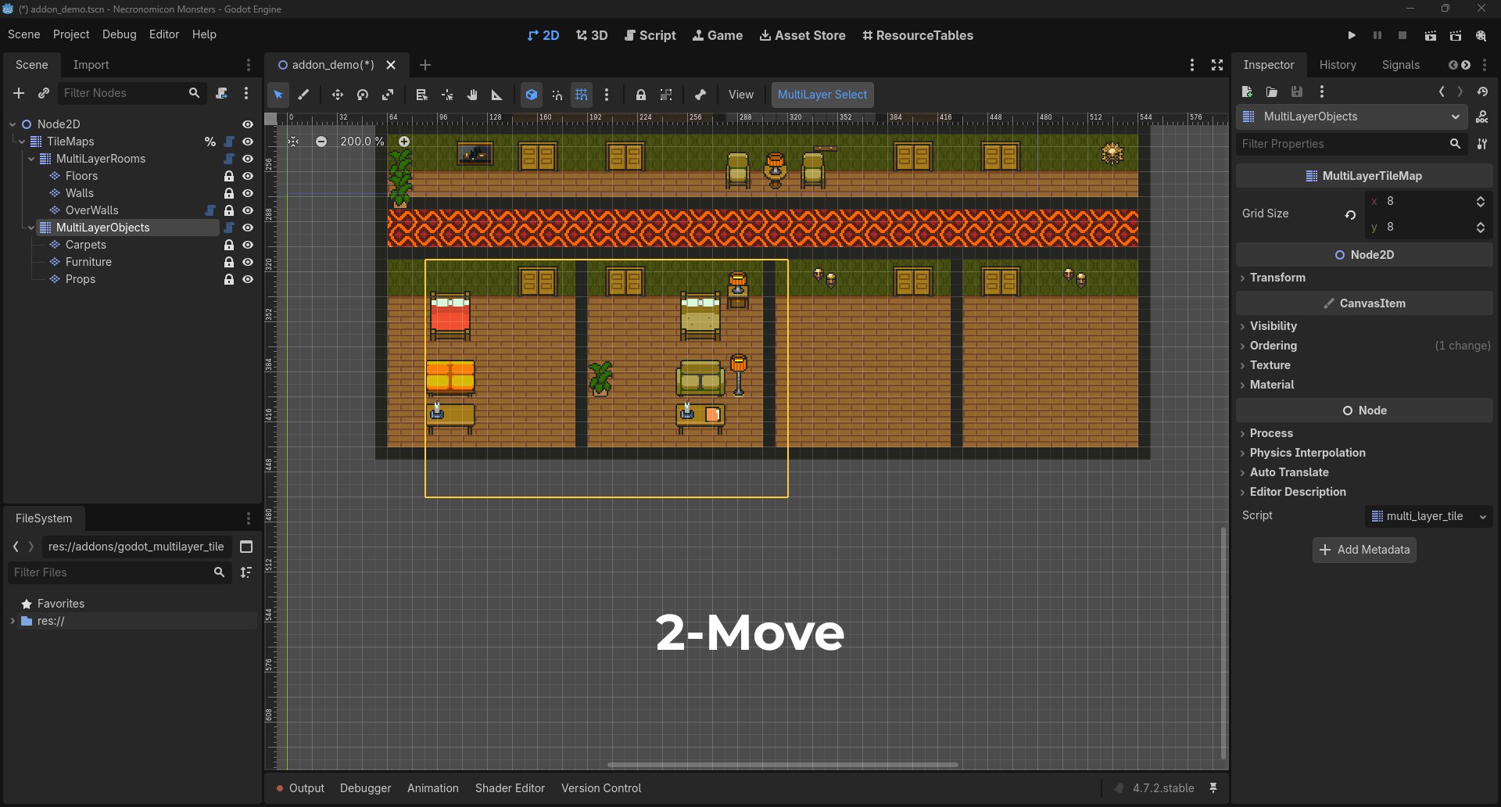
Task: Zoom out with the minus button
Action: [x=321, y=142]
